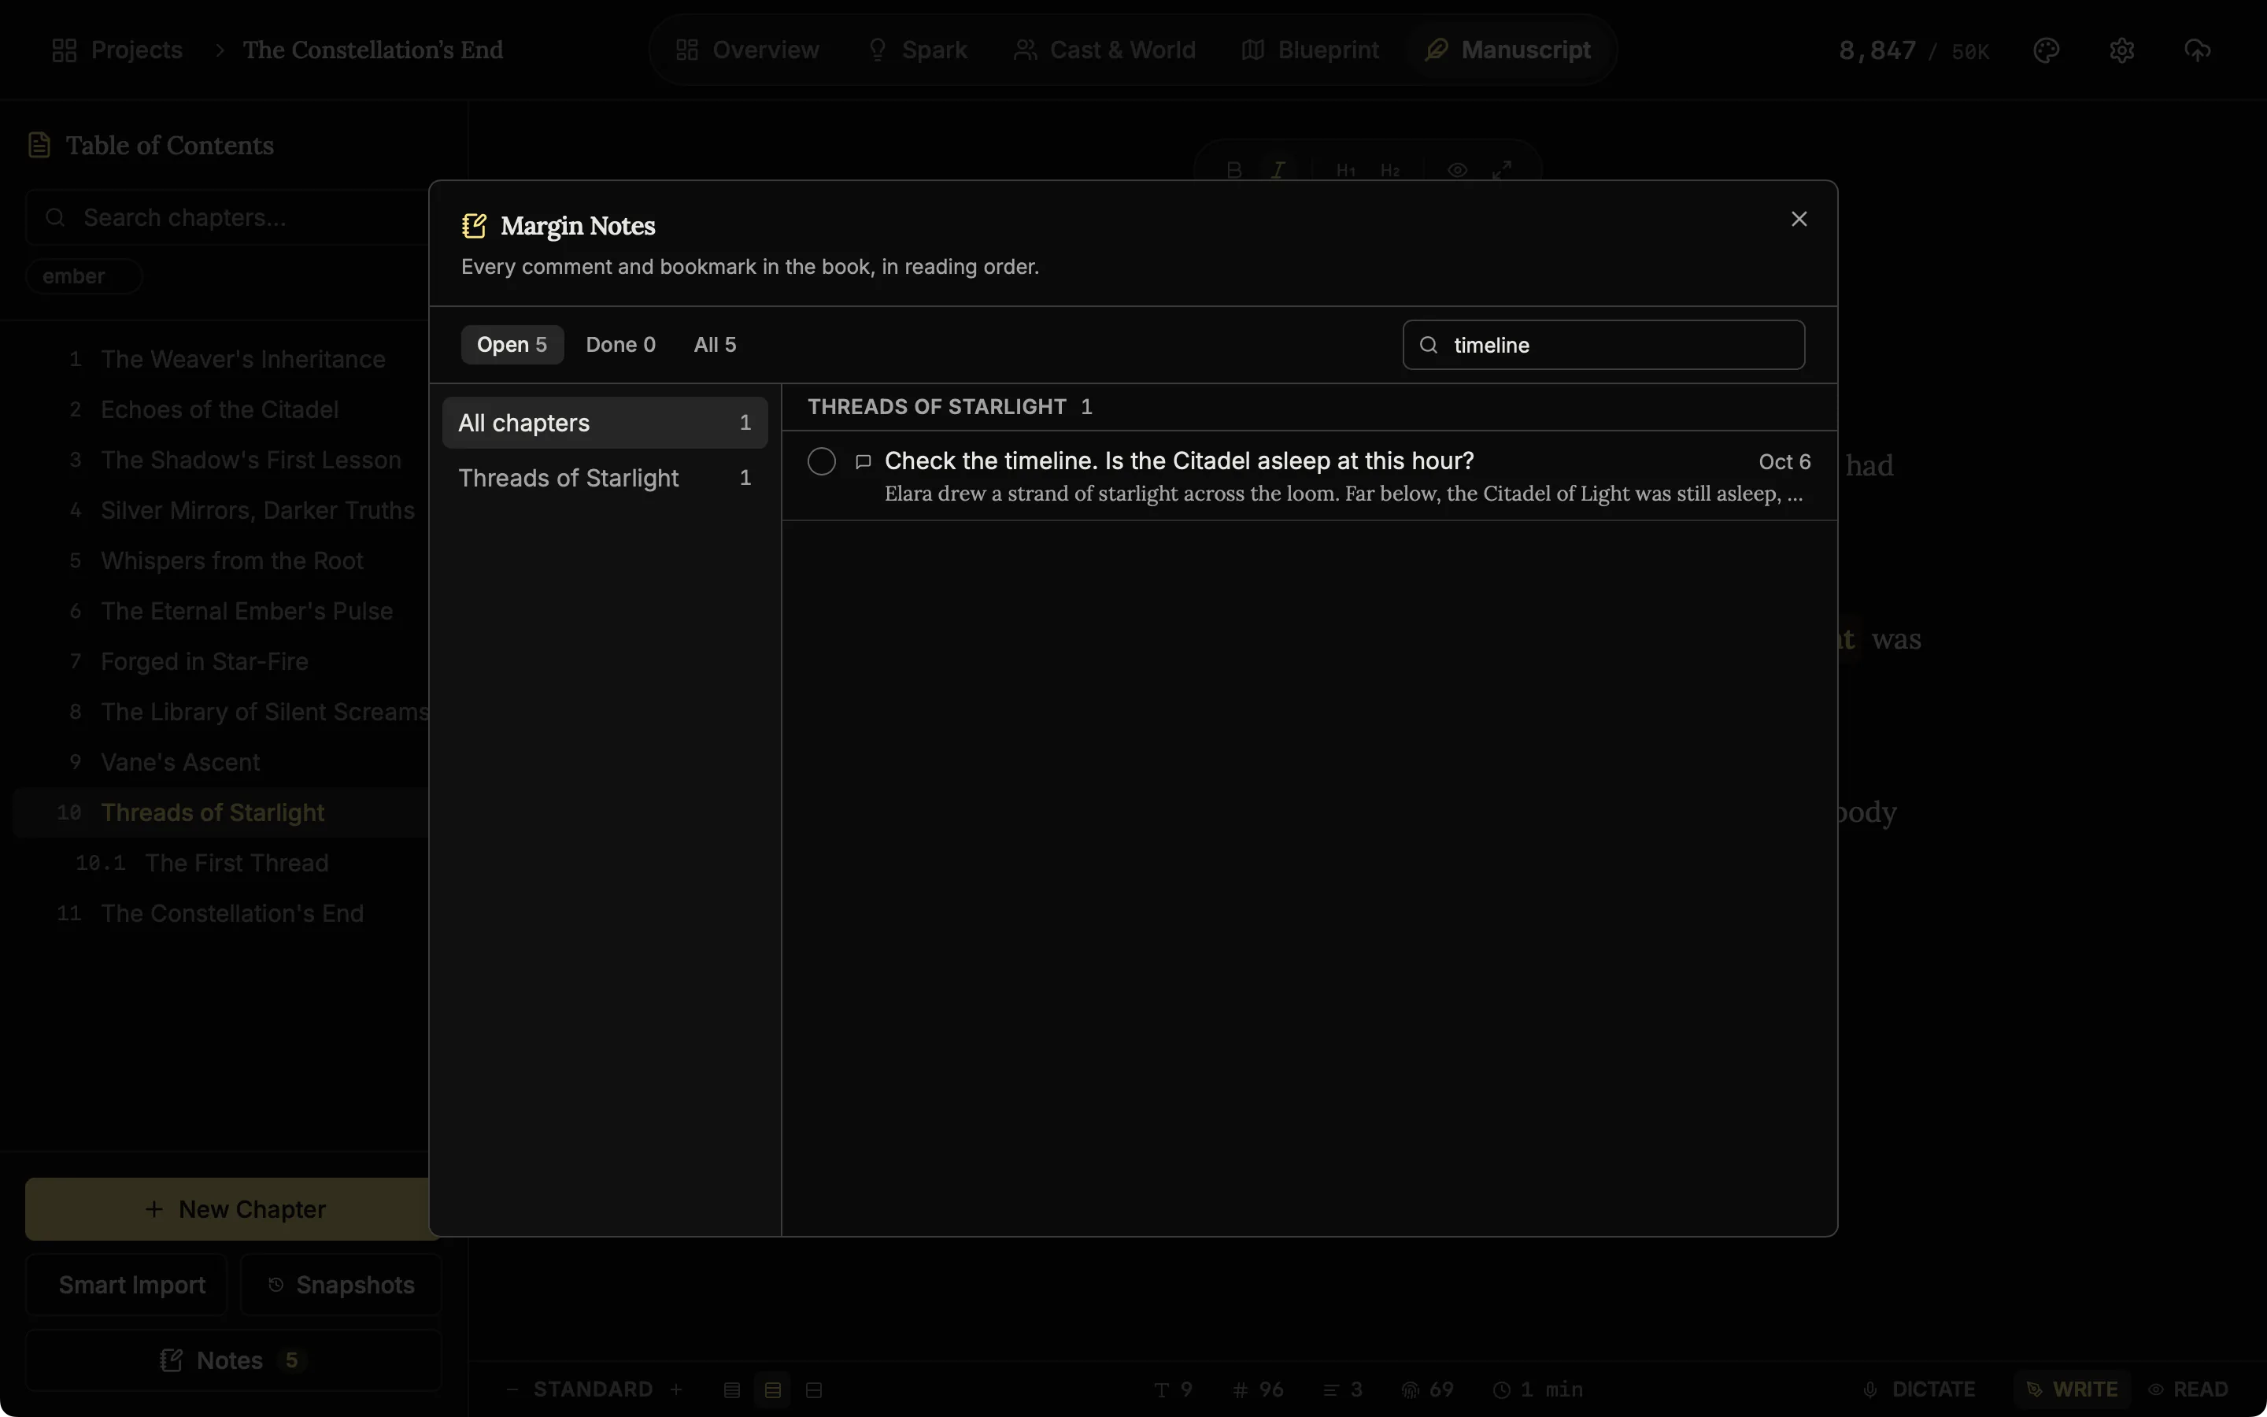
Task: Click the cloud upload icon
Action: 2198,50
